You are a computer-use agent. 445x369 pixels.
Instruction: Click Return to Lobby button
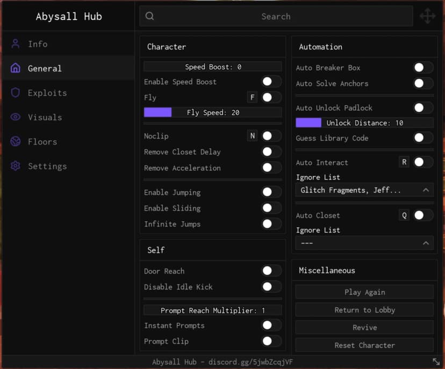[364, 310]
